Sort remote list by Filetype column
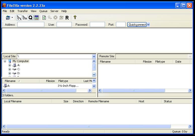Image resolution: width=195 pixels, height=136 pixels. click(x=163, y=62)
